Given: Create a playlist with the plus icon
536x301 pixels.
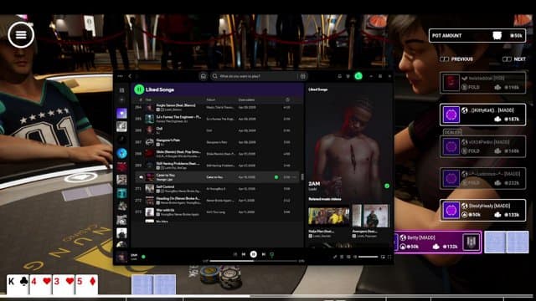Looking at the screenshot, I should [x=121, y=99].
